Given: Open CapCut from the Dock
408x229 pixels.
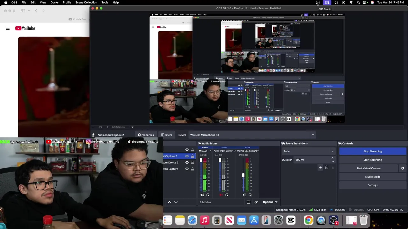Looking at the screenshot, I should coord(291,220).
